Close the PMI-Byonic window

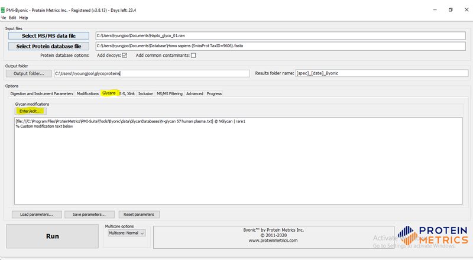tap(466, 10)
